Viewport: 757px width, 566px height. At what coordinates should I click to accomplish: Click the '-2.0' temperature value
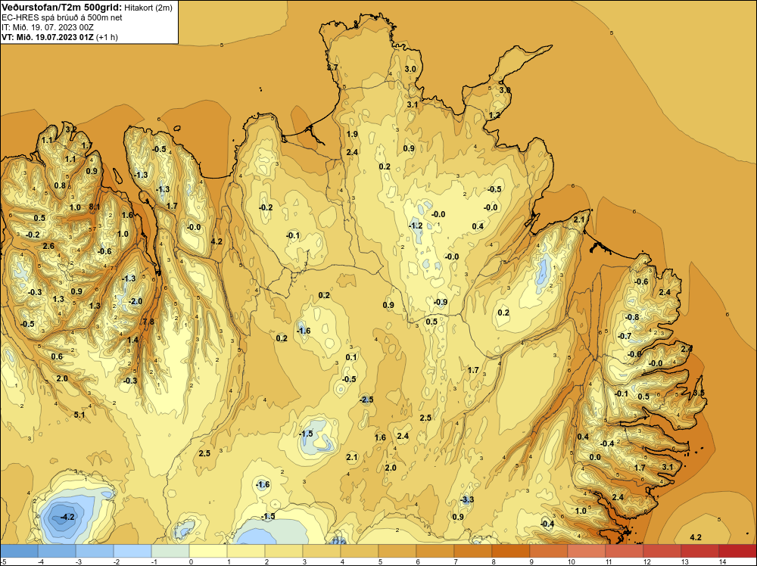click(136, 302)
